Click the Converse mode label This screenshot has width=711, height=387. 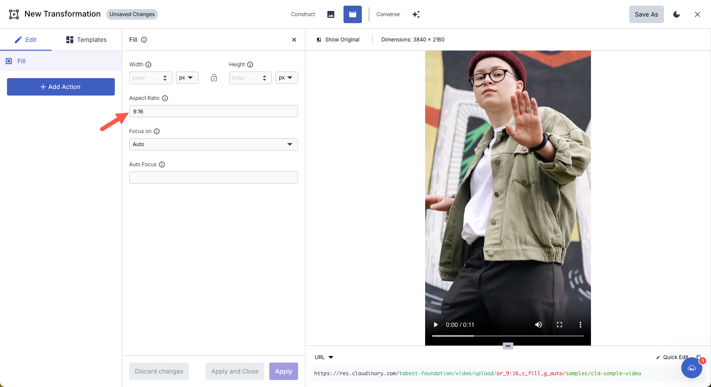[x=388, y=14]
